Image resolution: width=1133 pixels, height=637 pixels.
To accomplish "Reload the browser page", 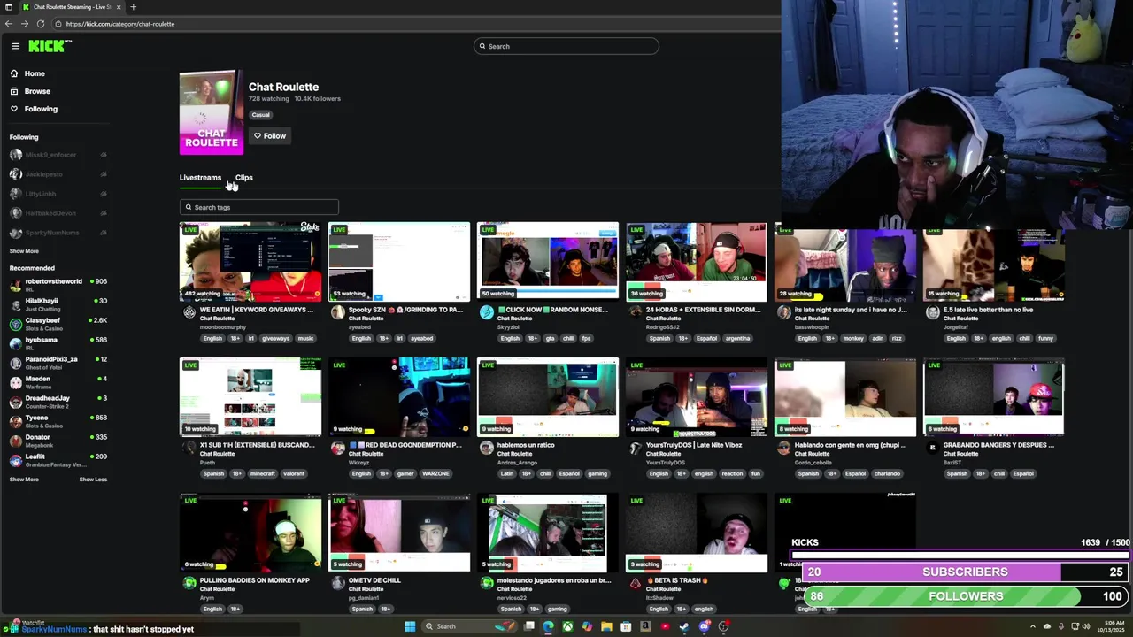I will pyautogui.click(x=41, y=24).
